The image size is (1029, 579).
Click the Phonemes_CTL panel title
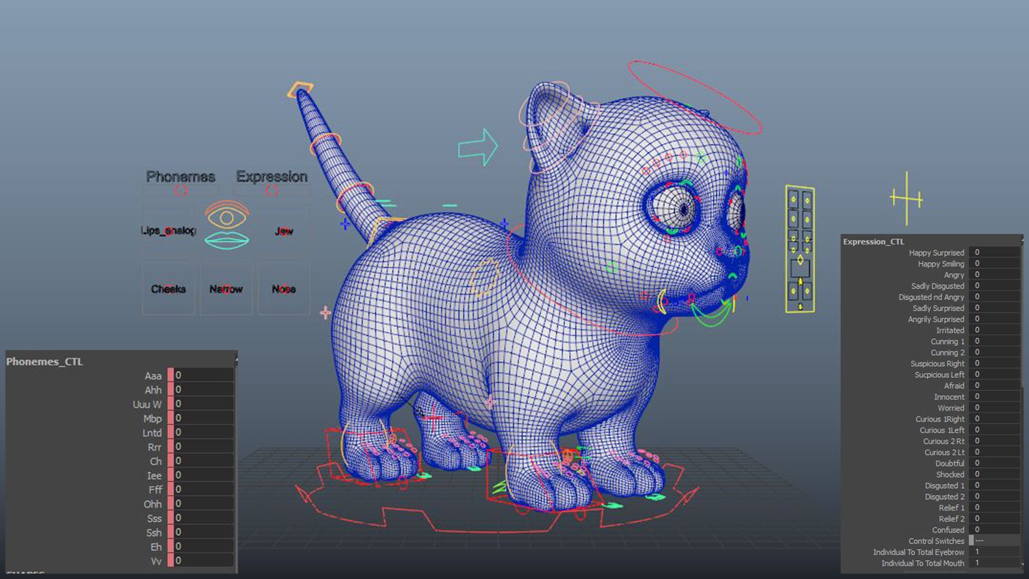[x=44, y=362]
